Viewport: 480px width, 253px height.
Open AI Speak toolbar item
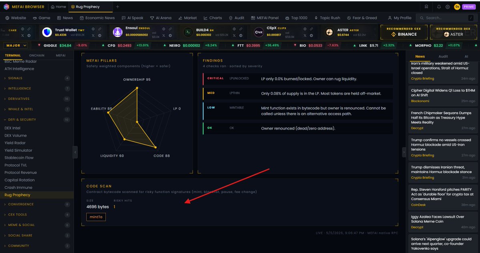click(132, 18)
